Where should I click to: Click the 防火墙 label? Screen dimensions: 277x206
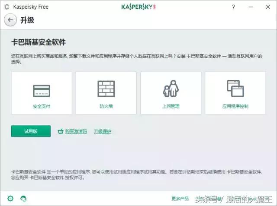106,106
